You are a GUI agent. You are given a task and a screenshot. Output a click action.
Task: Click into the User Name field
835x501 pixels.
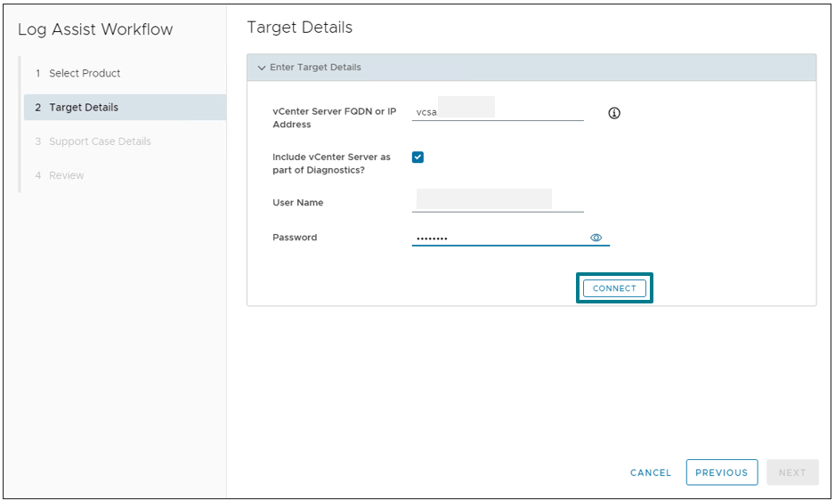click(498, 201)
